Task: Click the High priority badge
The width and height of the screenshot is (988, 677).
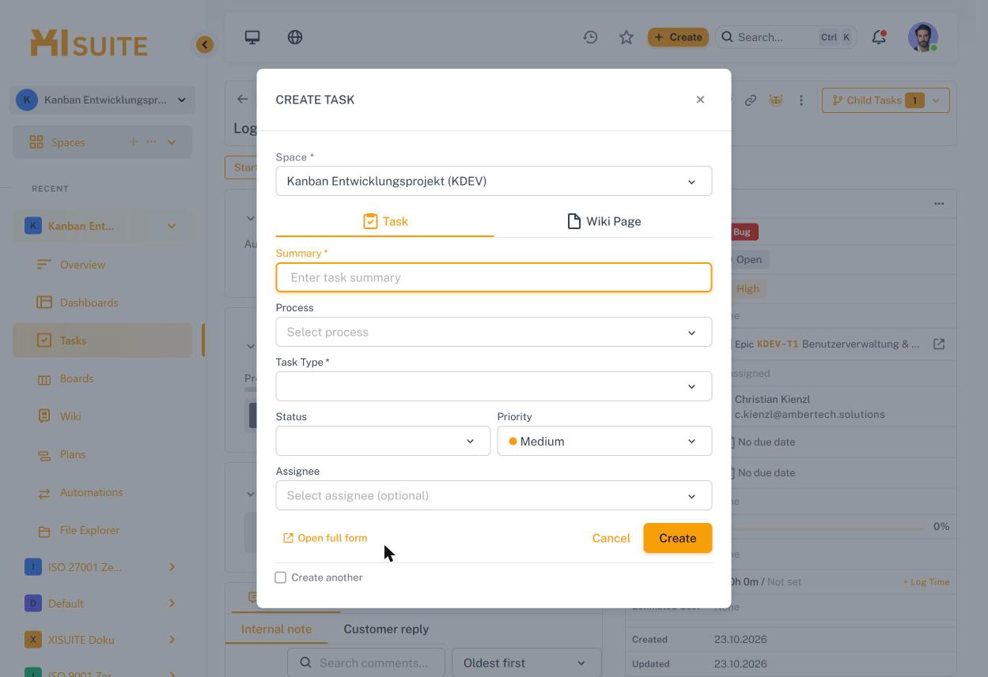Action: (x=747, y=288)
